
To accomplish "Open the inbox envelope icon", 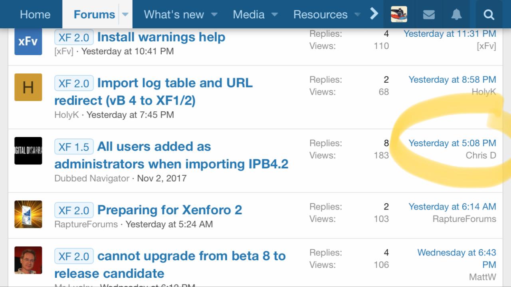I will coord(429,15).
